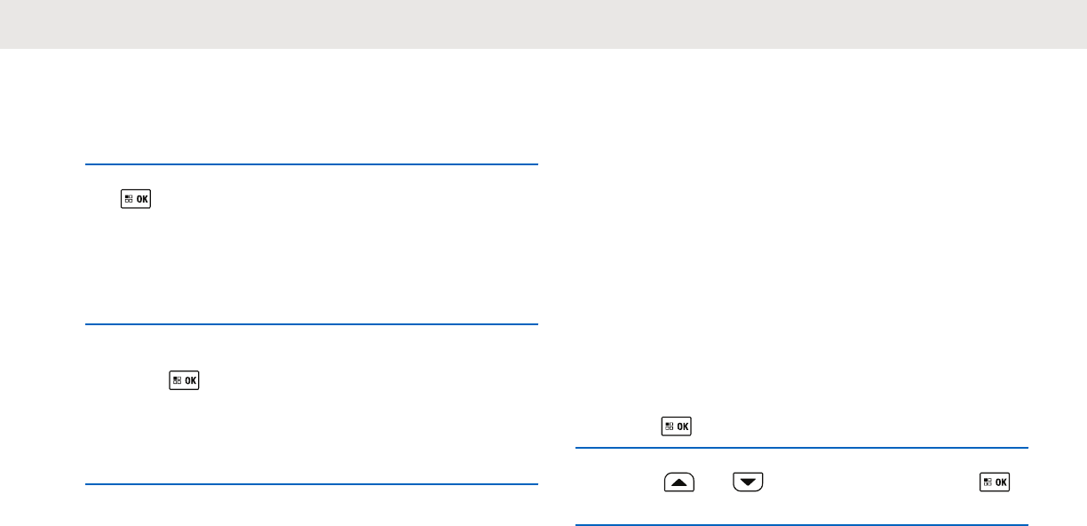Tap the OK key icon just above the arrow icons

[677, 426]
